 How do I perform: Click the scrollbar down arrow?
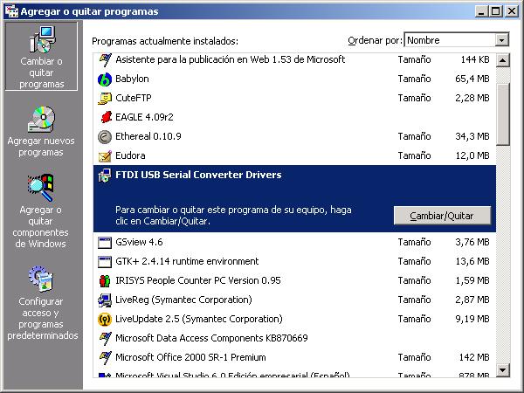(x=503, y=370)
